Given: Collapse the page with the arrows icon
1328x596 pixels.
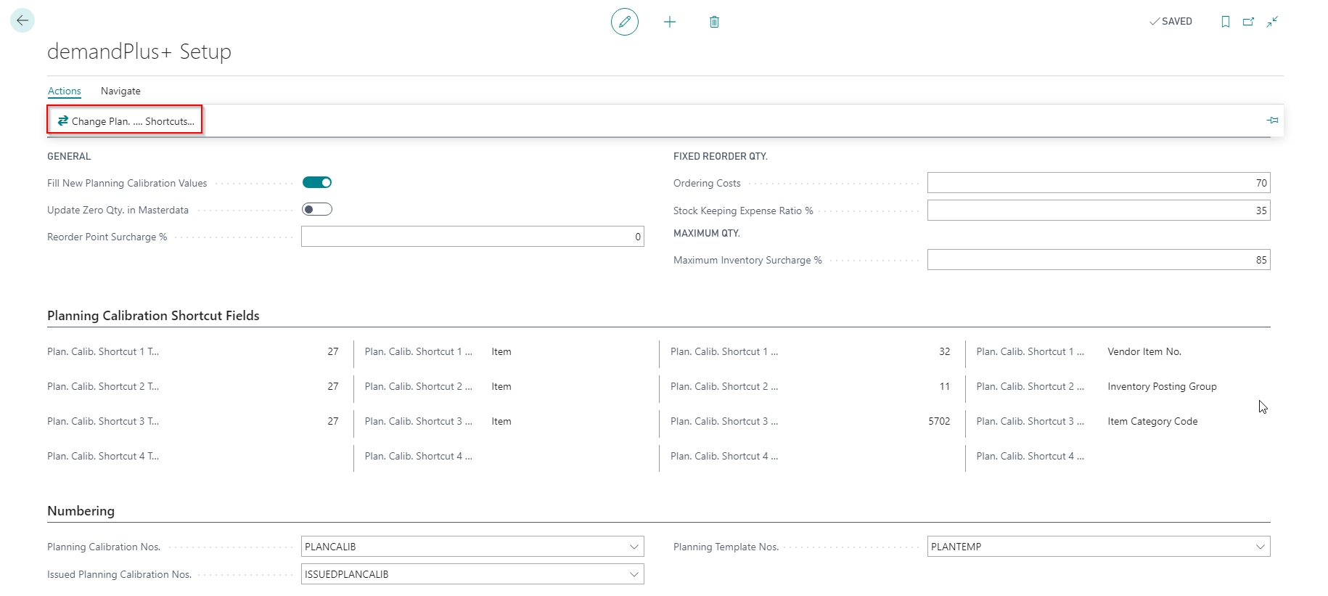Looking at the screenshot, I should point(1272,22).
